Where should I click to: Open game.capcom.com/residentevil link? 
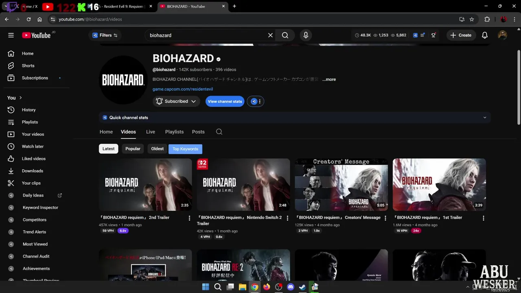tap(183, 89)
